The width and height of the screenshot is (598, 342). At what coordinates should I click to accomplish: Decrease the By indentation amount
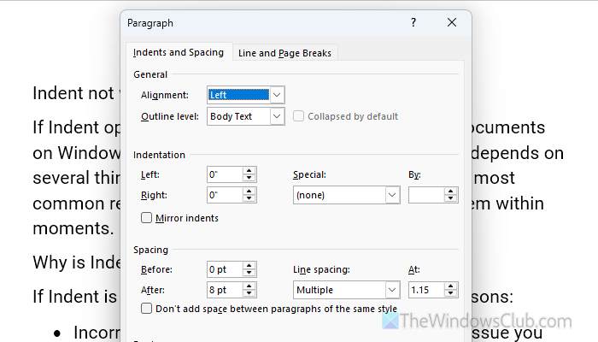(451, 198)
